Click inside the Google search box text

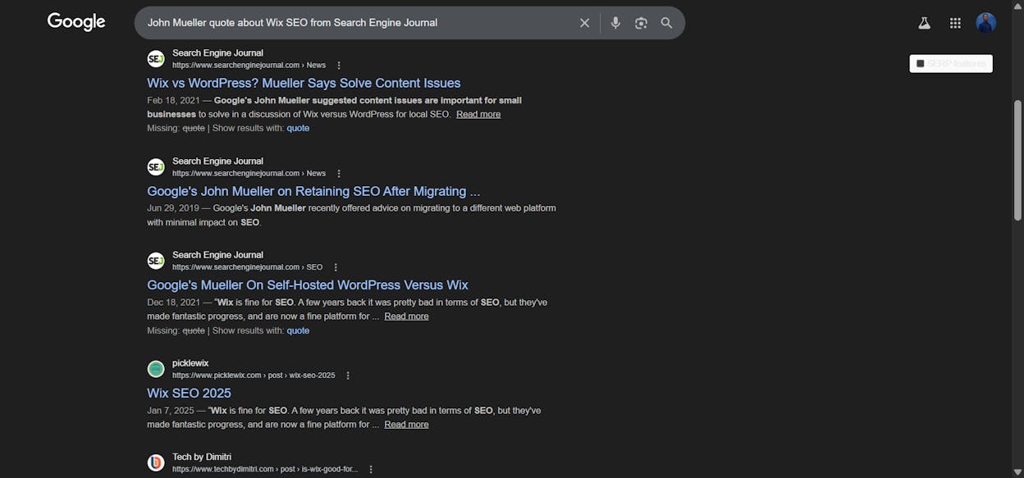tap(292, 23)
